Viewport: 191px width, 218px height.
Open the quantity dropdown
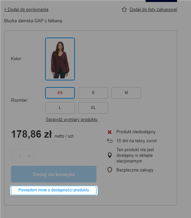(23, 156)
